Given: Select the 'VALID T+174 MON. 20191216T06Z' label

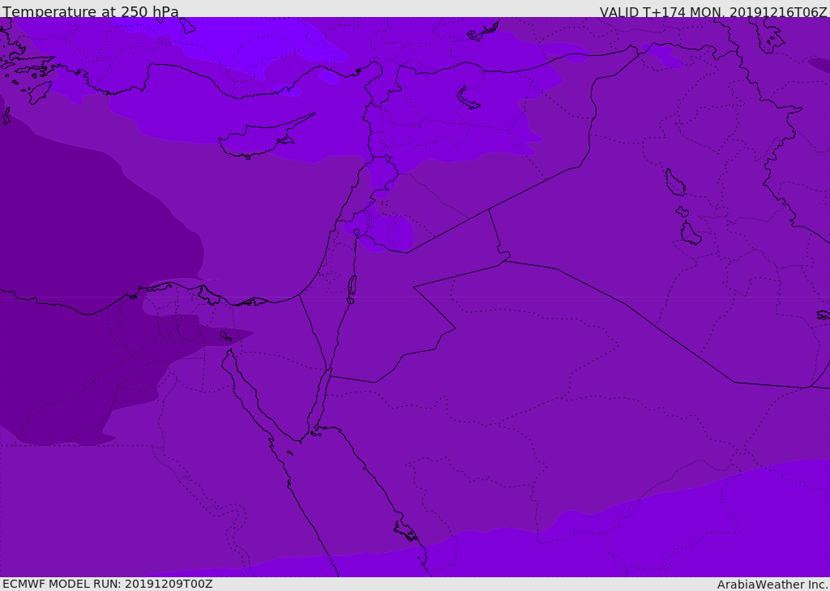Looking at the screenshot, I should [713, 11].
